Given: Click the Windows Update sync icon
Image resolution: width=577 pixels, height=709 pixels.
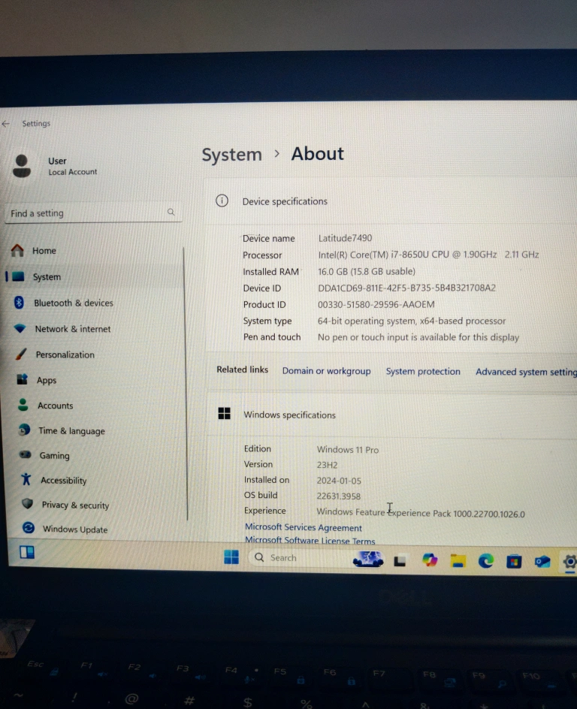Looking at the screenshot, I should (29, 528).
